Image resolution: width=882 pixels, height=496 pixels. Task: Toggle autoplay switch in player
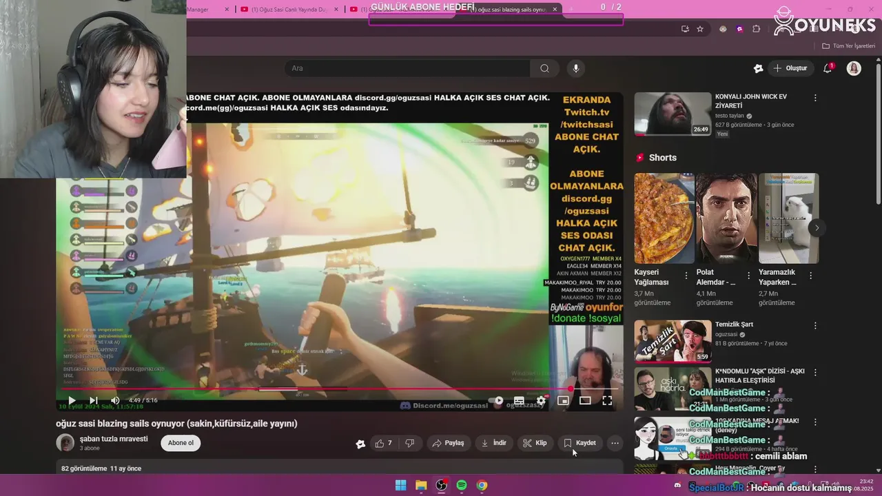click(497, 400)
